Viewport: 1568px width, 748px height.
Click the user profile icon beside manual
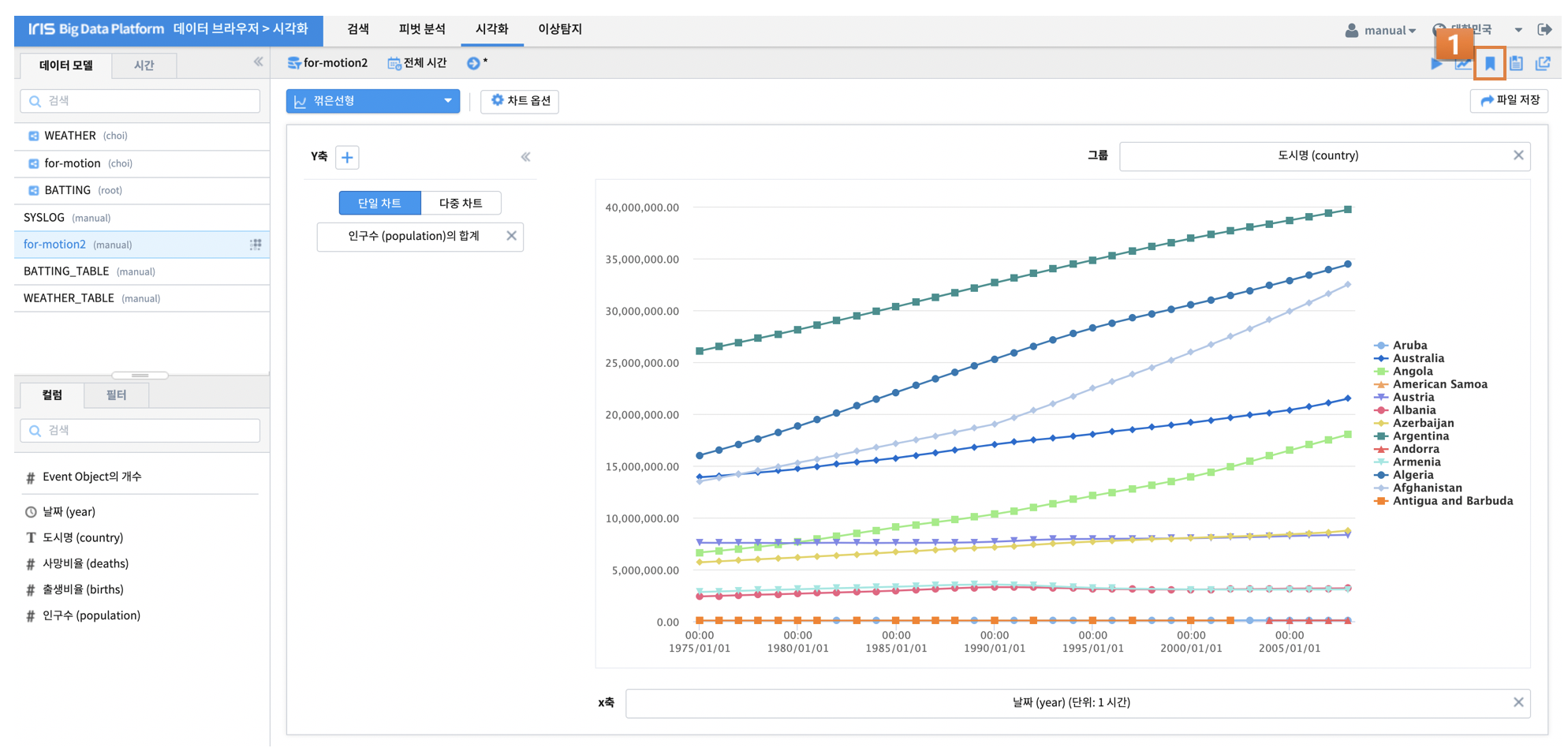coord(1352,30)
